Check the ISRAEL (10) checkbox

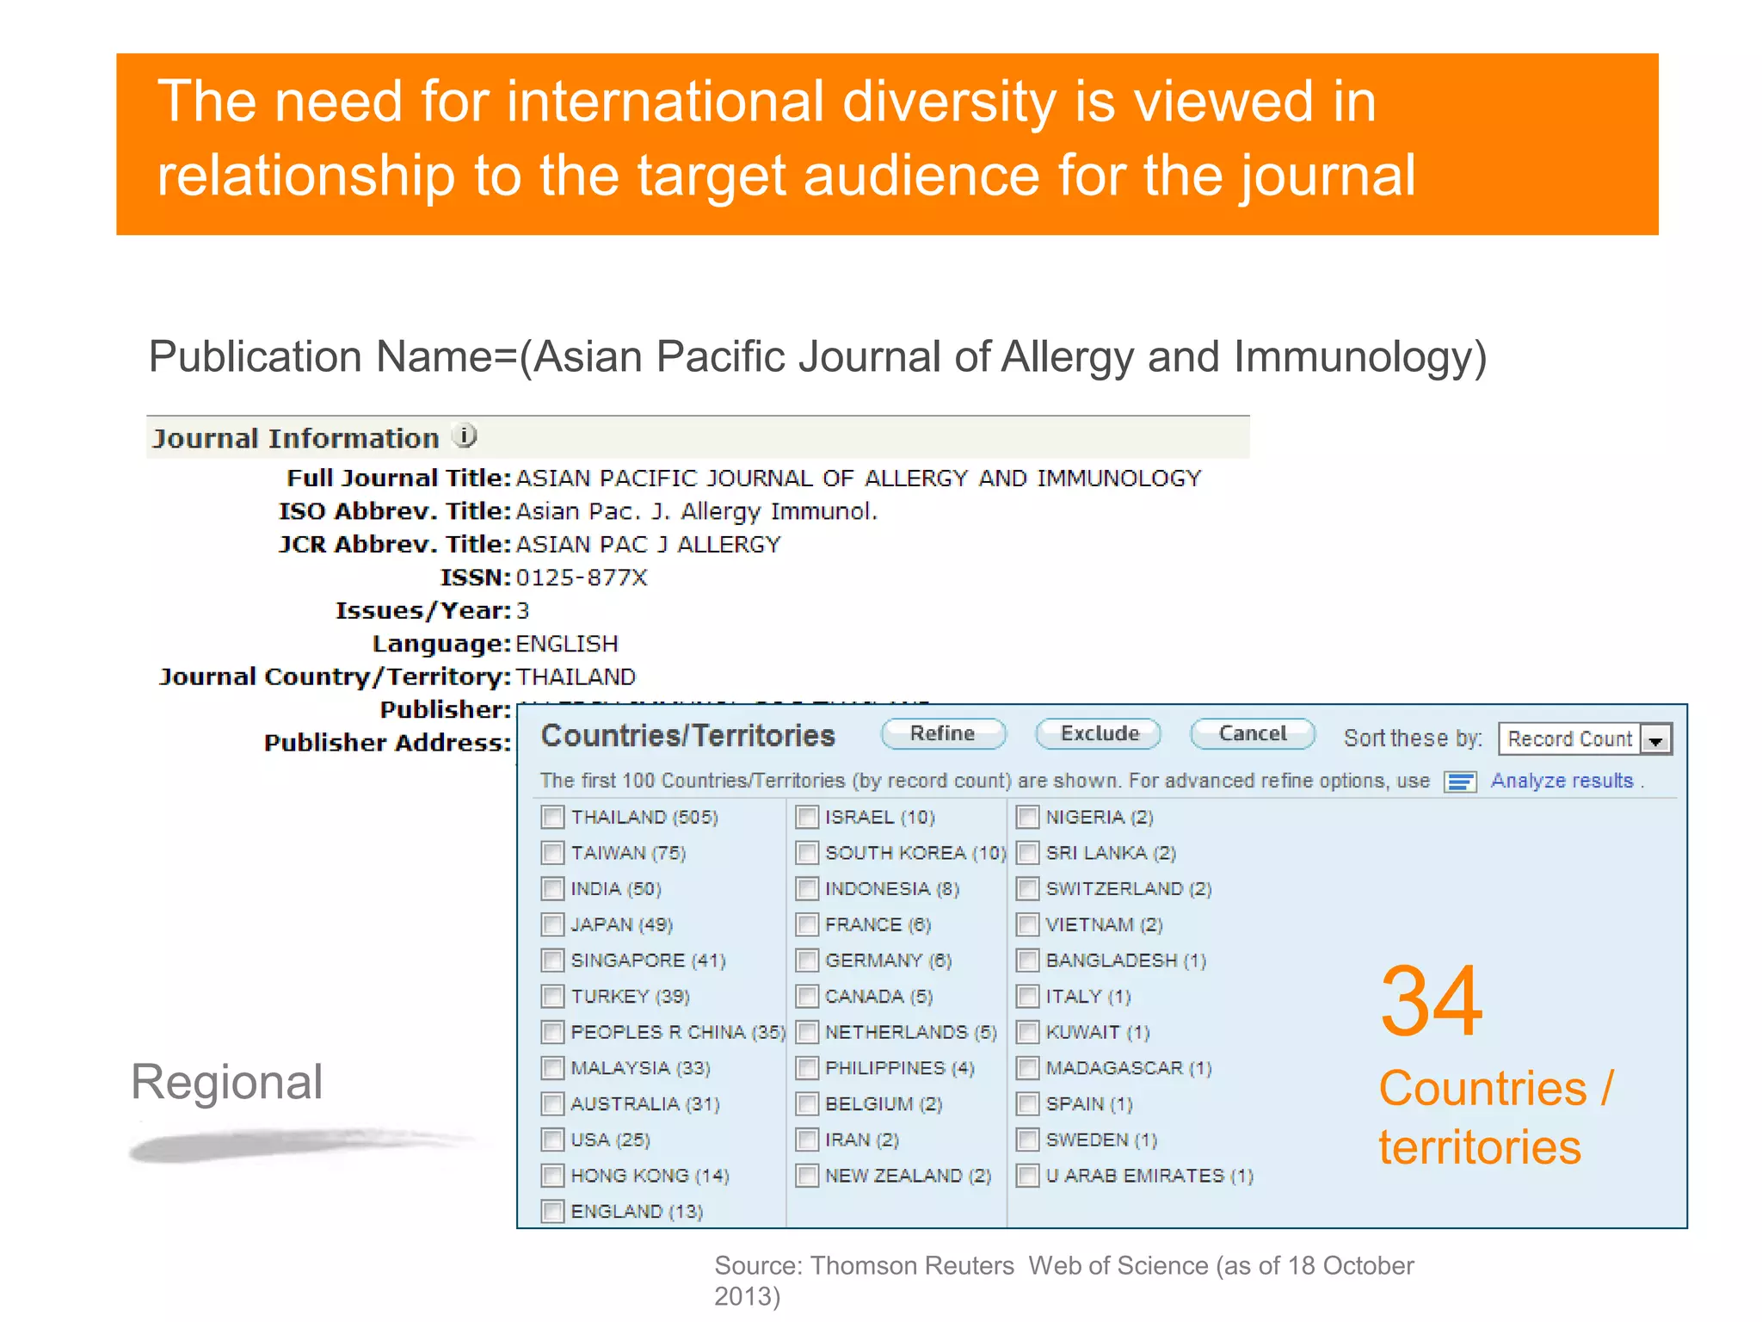807,817
